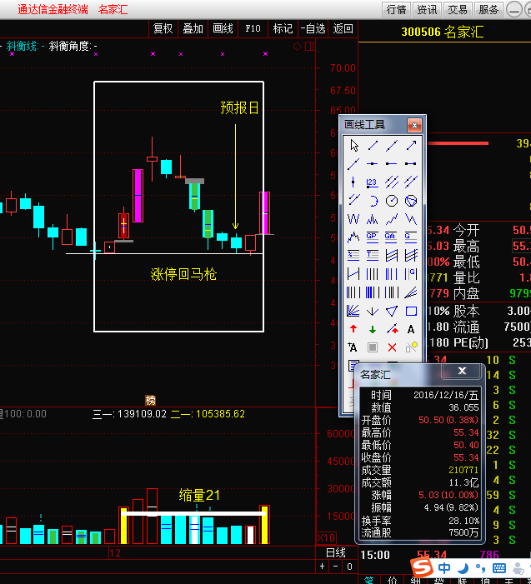Screen dimensions: 531x584
Task: Click the Sogou input method 'S' icon
Action: tap(423, 568)
